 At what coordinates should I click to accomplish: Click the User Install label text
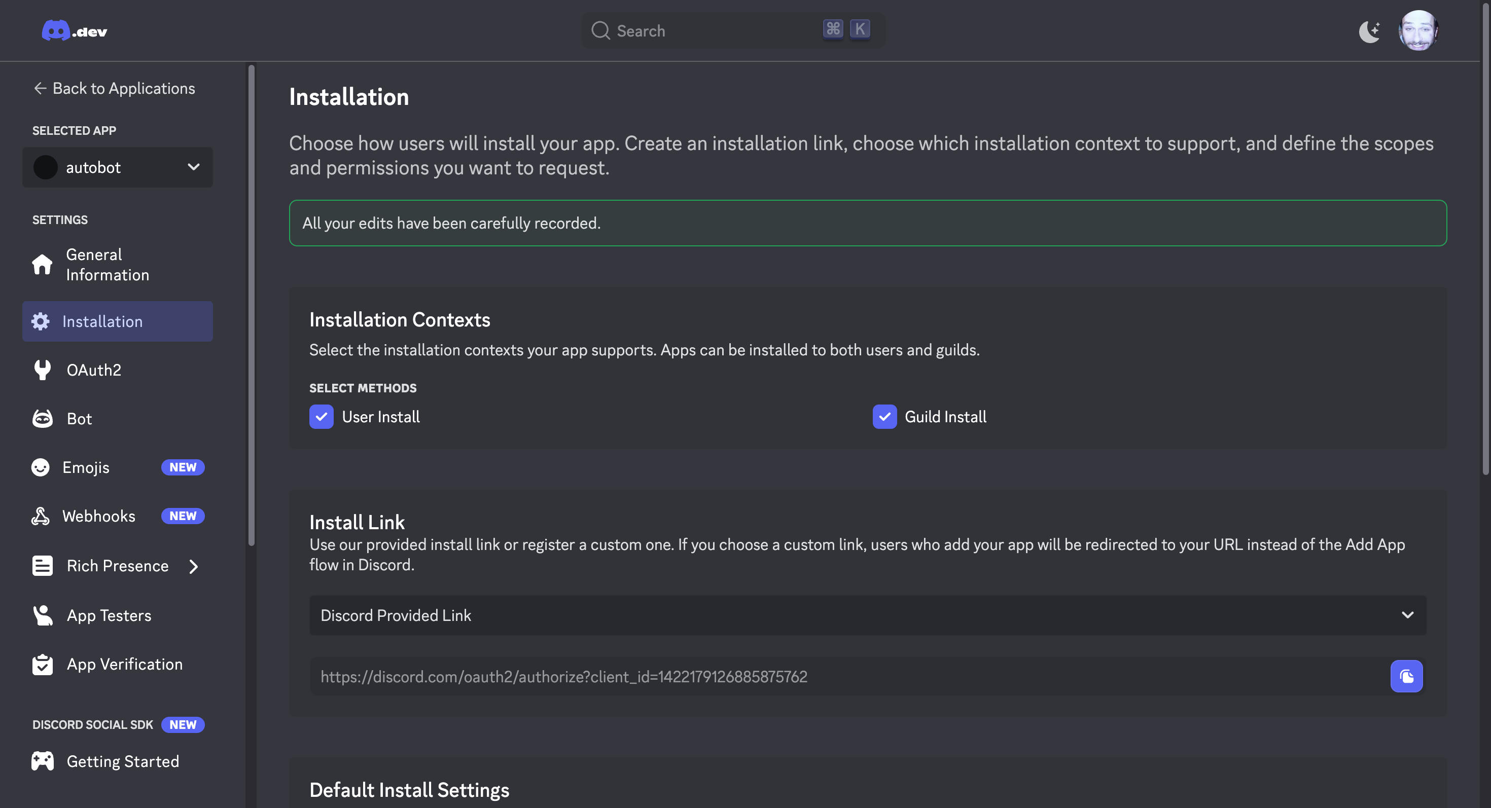(381, 417)
